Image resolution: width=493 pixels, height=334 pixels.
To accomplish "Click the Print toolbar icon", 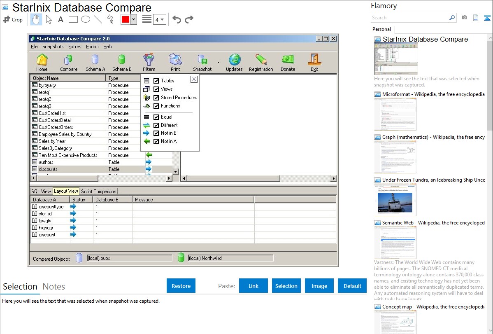I will click(175, 63).
